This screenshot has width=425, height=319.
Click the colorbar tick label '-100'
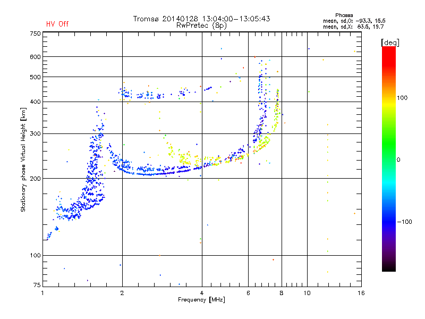point(404,222)
